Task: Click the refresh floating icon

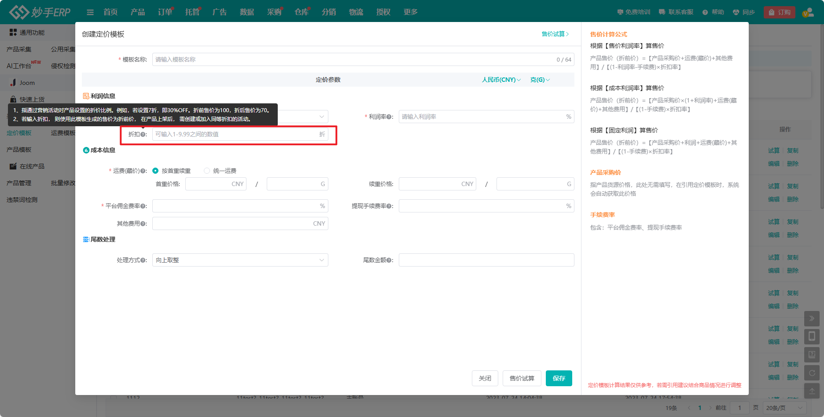Action: (812, 373)
